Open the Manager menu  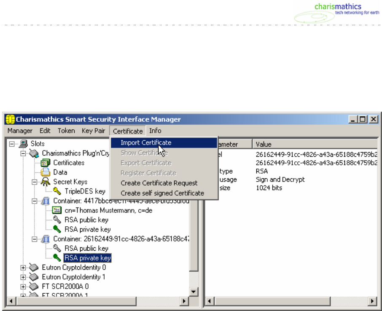point(20,131)
